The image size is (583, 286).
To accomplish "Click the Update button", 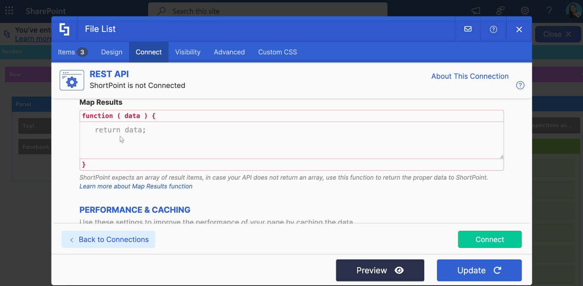I will (x=479, y=270).
